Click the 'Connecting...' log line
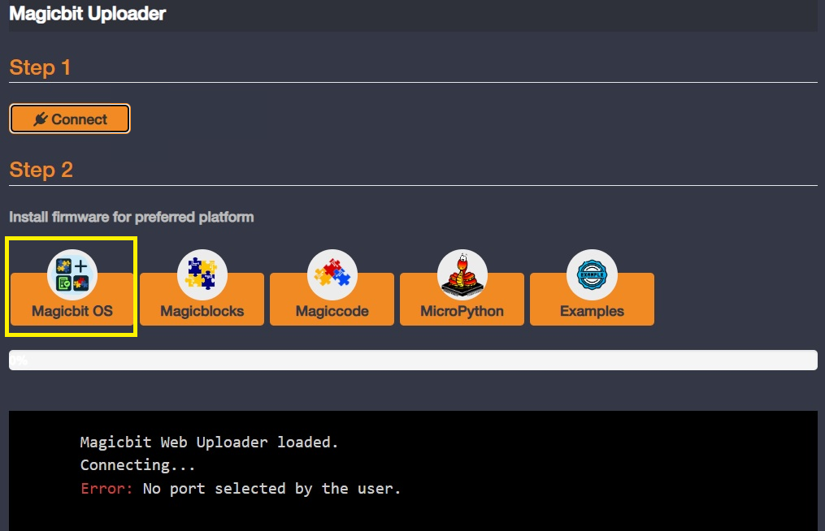 [138, 465]
